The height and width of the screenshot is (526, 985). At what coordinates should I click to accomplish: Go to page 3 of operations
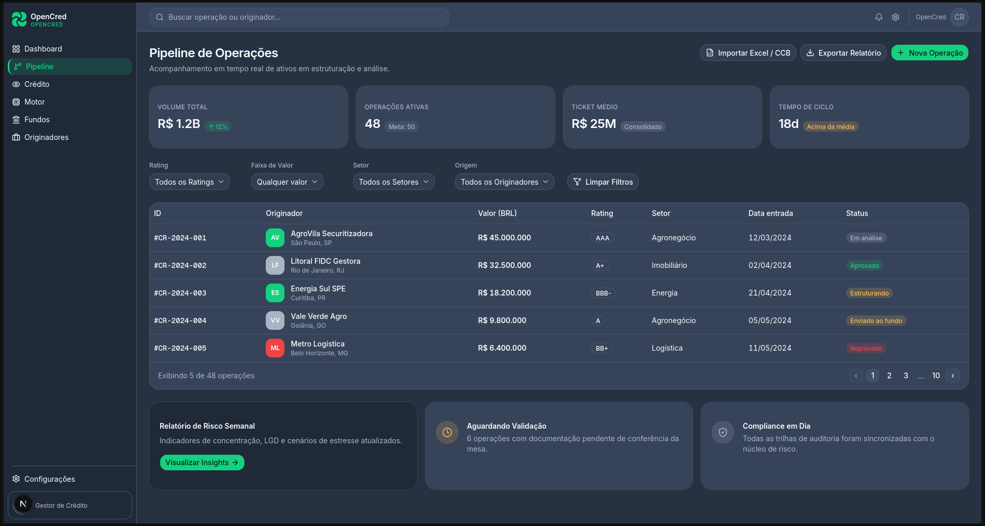coord(906,376)
